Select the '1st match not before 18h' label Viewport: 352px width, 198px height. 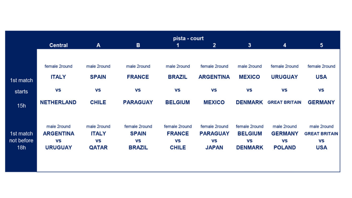[21, 140]
